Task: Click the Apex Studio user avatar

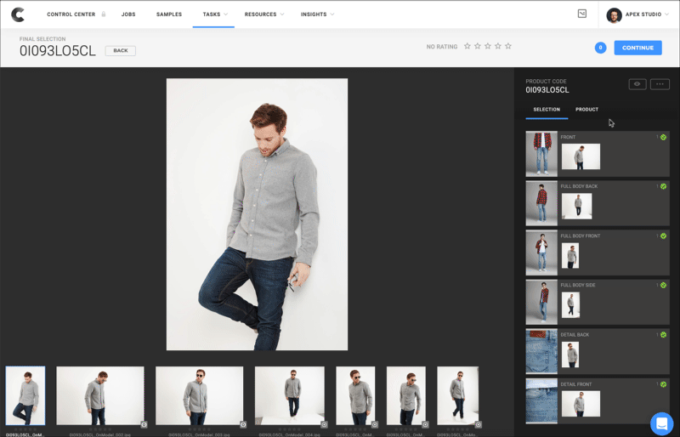Action: [x=614, y=14]
